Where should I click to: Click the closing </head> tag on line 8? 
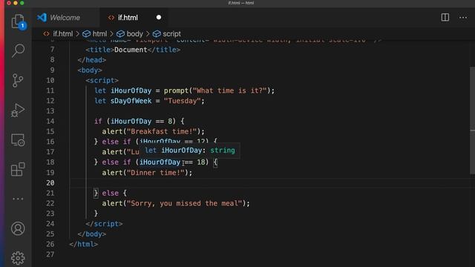[92, 60]
